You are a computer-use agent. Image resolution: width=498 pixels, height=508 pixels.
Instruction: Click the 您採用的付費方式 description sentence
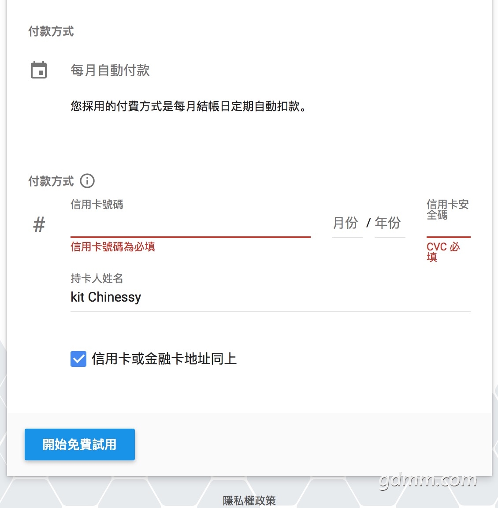coord(188,106)
